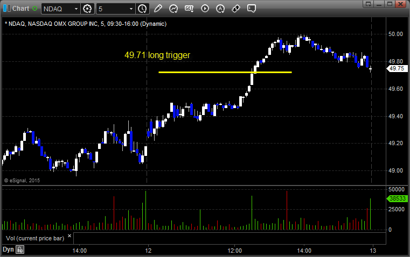This screenshot has width=410, height=257.
Task: Select the pencil drawing tools icon
Action: click(x=158, y=9)
